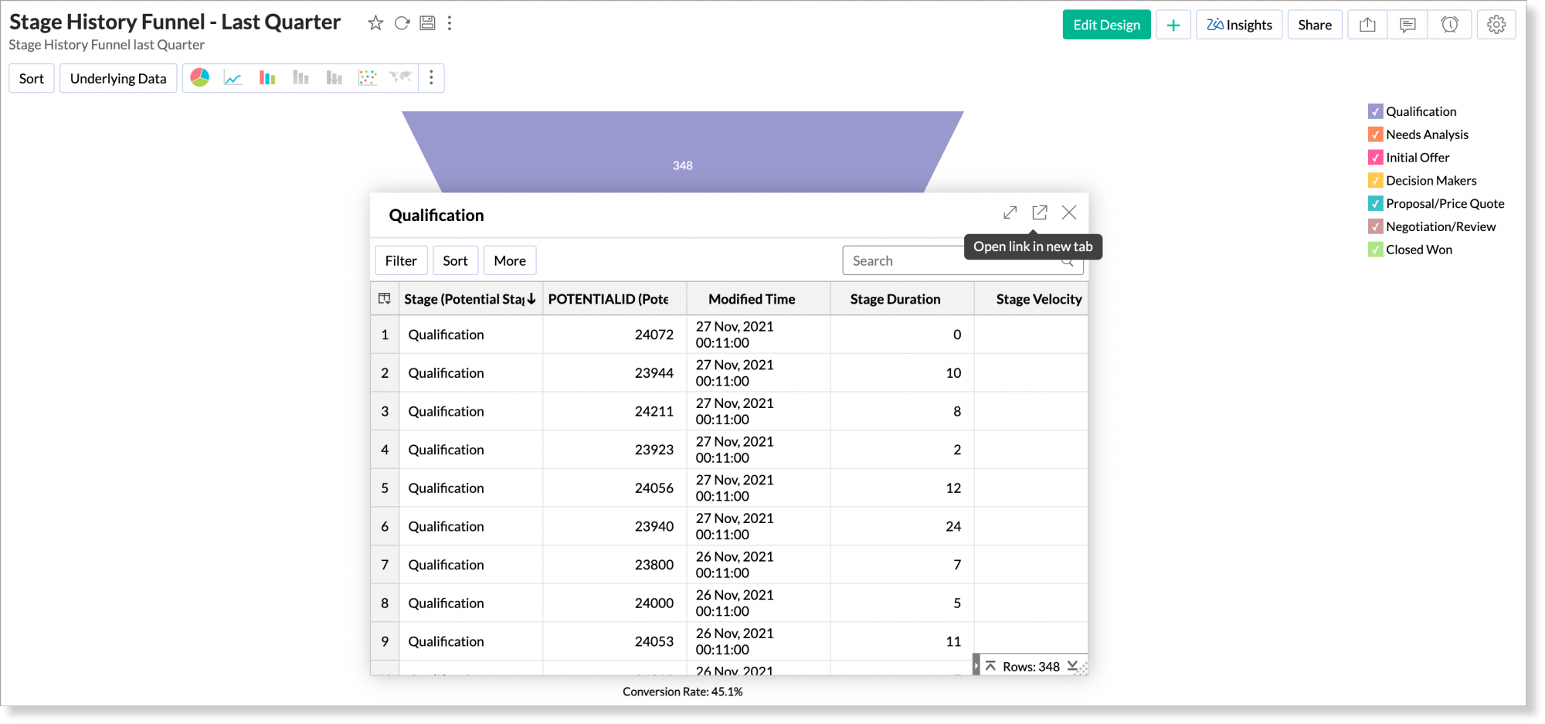Open the title's three-dot more actions menu

pos(450,23)
